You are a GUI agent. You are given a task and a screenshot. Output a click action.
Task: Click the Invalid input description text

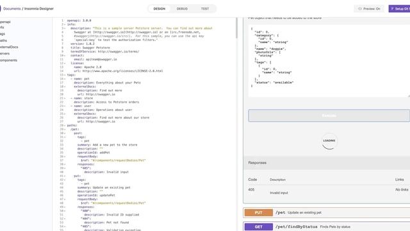pyautogui.click(x=279, y=193)
